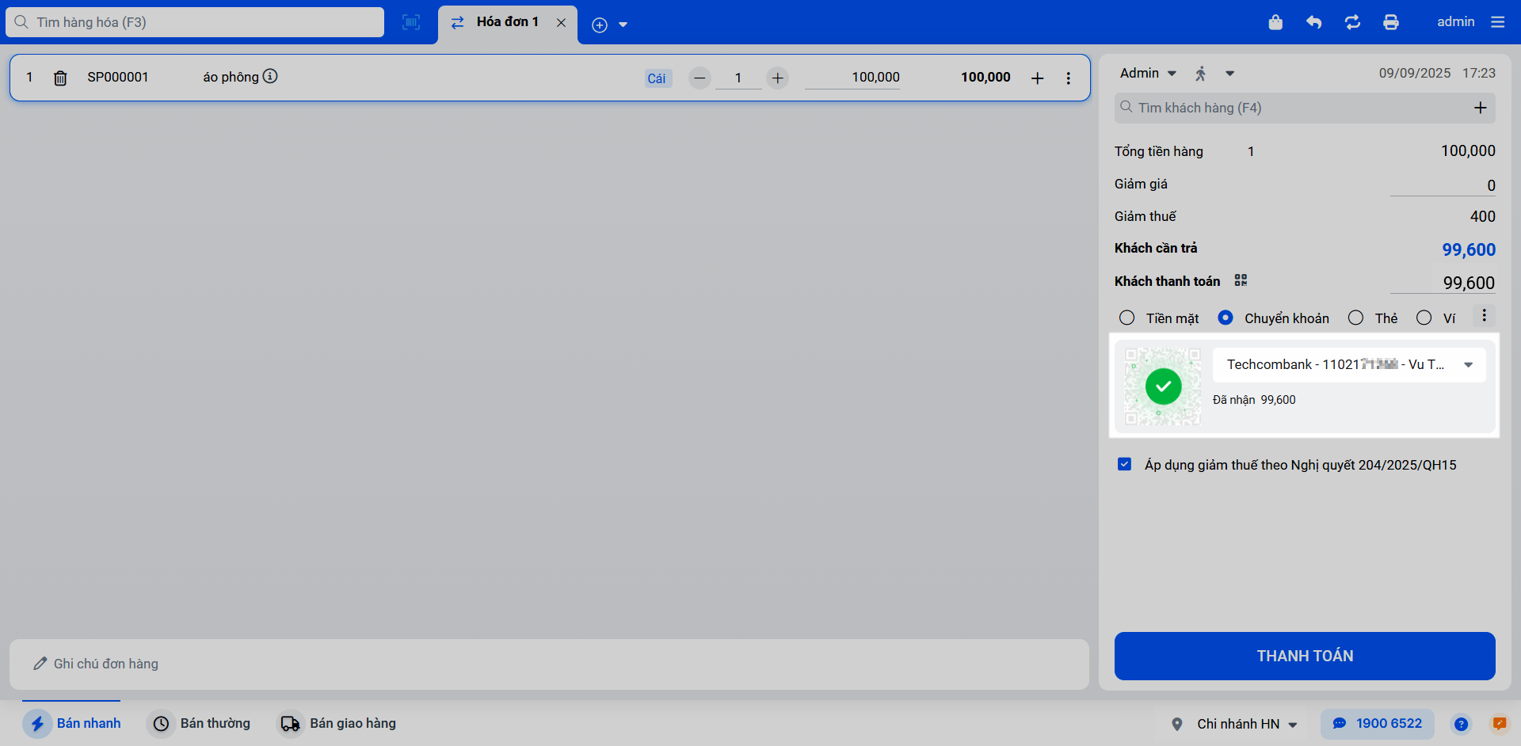Screen dimensions: 1521x746
Task: Click the Giảm thuế value 400
Action: (x=1482, y=216)
